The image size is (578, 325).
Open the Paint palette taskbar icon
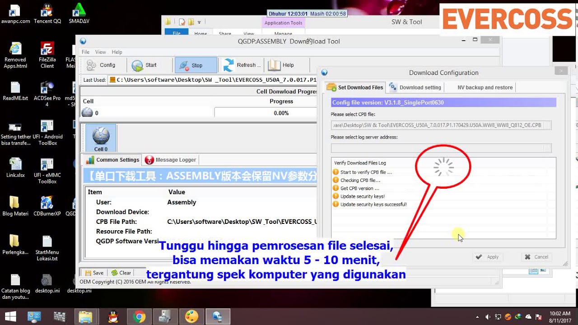192,317
